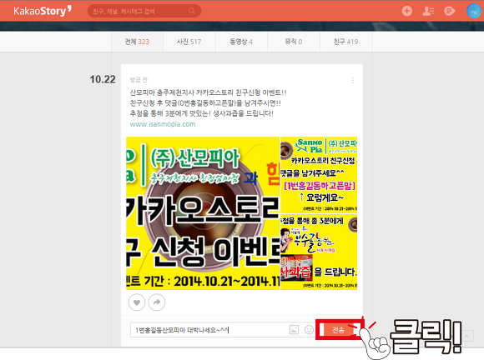Switch to the 사진 517 tab
This screenshot has height=360, width=484.
tap(189, 42)
